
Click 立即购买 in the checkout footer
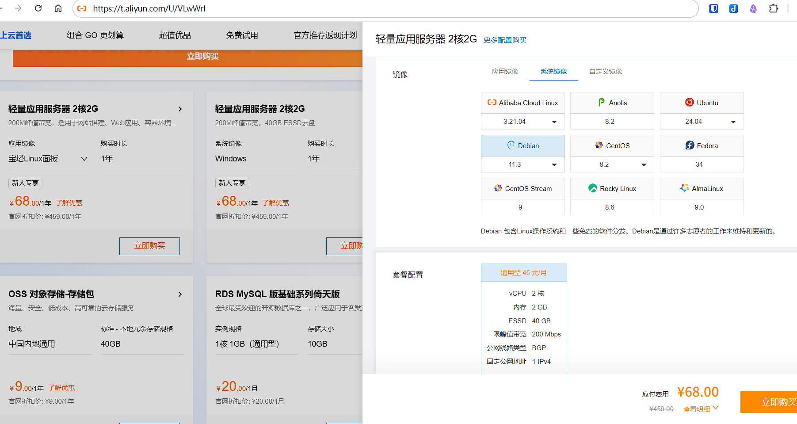pyautogui.click(x=769, y=402)
